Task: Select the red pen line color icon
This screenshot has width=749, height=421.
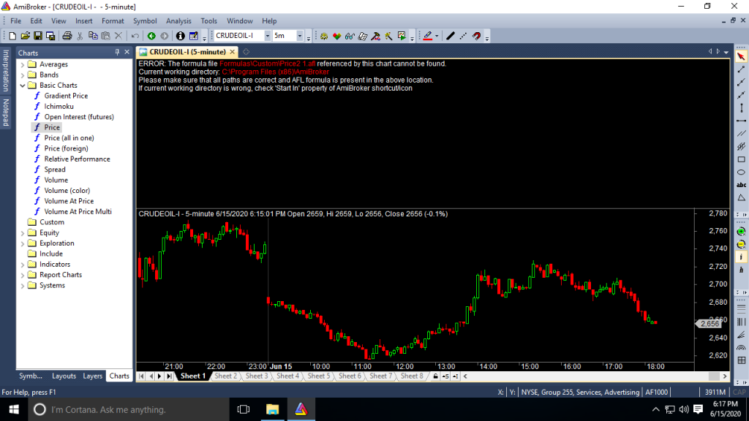Action: (427, 36)
